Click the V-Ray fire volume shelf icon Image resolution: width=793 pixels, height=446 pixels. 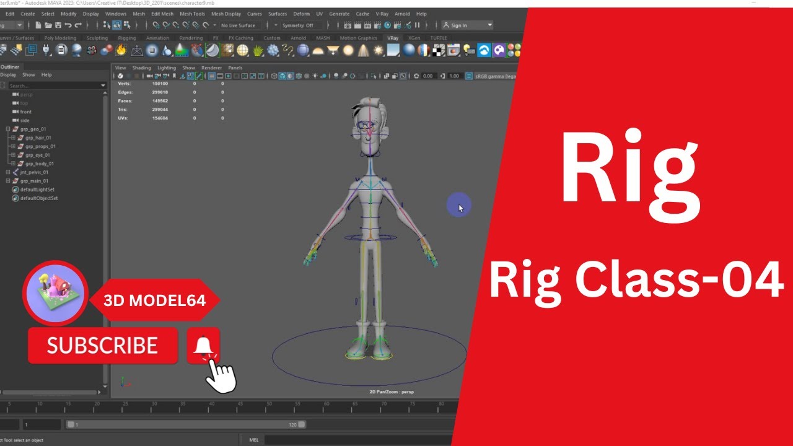point(121,50)
